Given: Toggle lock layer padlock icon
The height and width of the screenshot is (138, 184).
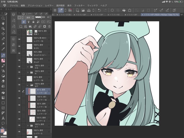Looking at the screenshot, I should 33,22.
